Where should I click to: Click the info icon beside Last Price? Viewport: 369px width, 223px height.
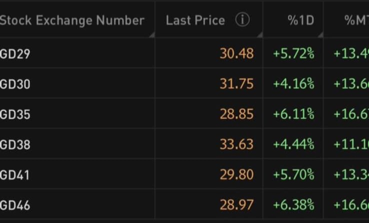(x=242, y=20)
